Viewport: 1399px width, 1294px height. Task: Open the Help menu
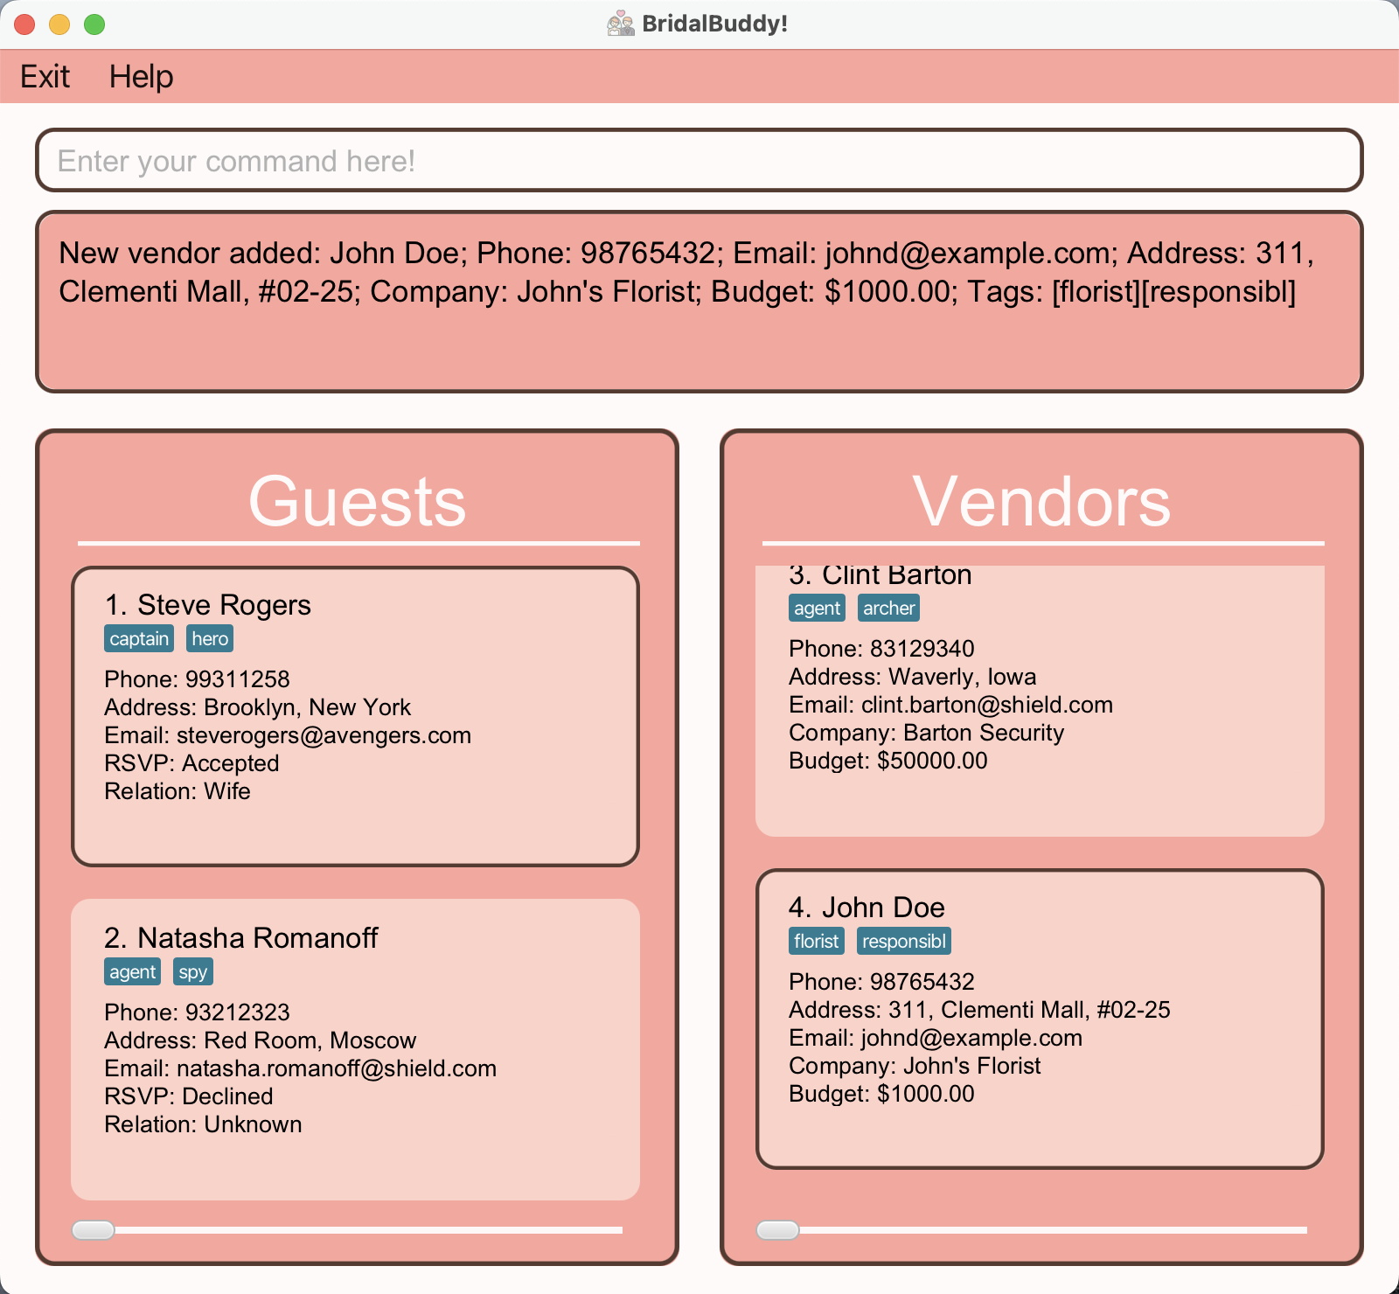(141, 77)
